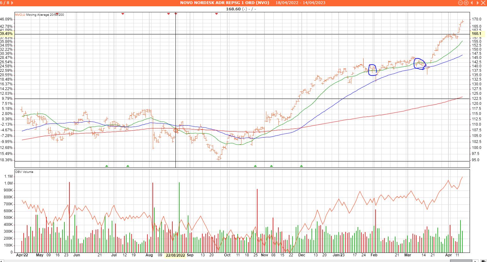Click the highlighted 22/08/2022 date label

[x=175, y=255]
